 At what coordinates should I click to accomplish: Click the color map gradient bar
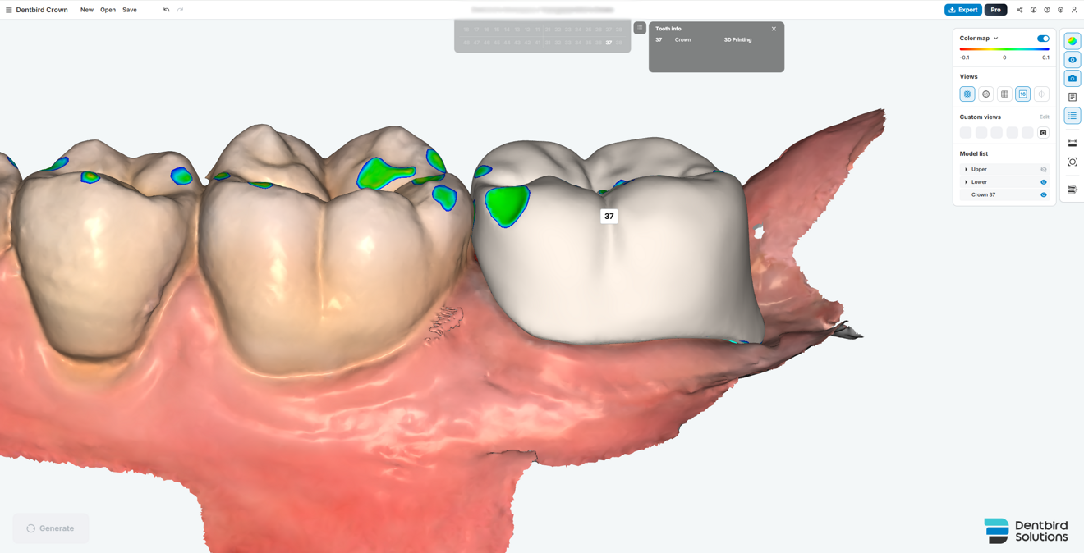pos(1004,48)
